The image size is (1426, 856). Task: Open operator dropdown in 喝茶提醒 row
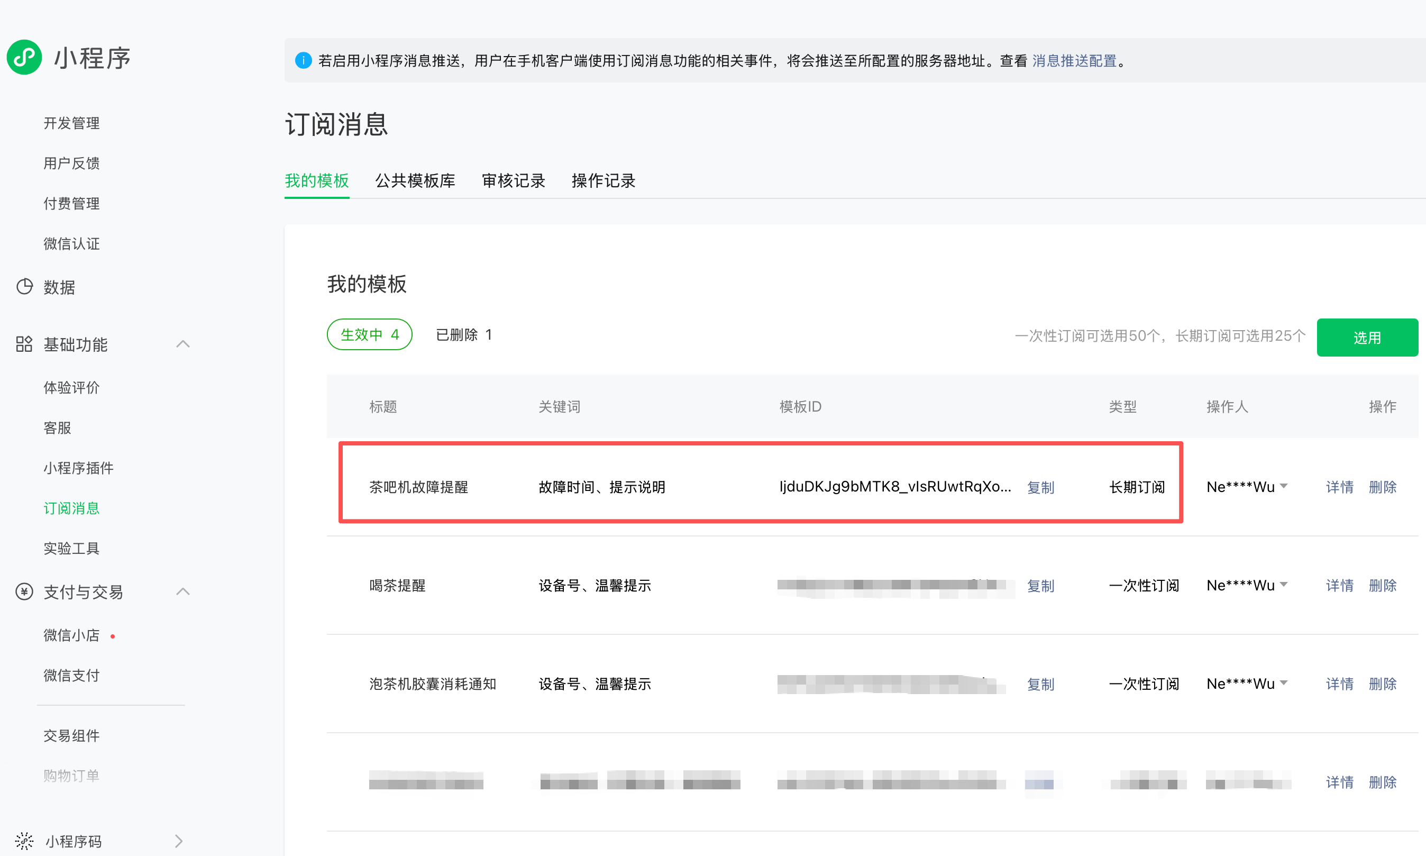click(x=1283, y=585)
